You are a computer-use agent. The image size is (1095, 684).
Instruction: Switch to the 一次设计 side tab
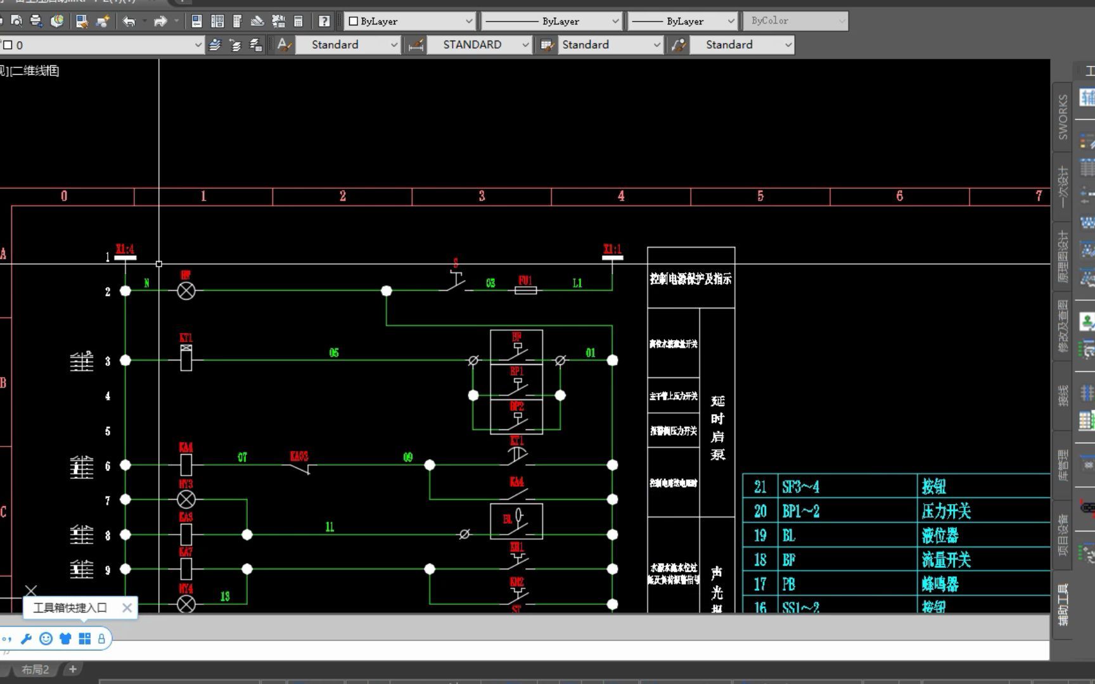(x=1063, y=187)
